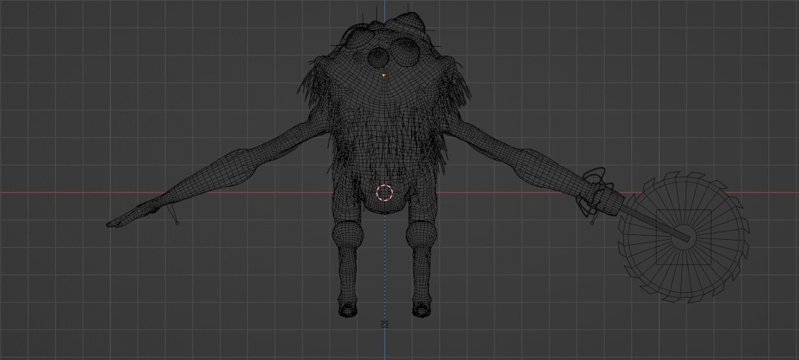Click the red-white 3D cursor ring
This screenshot has height=360, width=799.
click(385, 192)
